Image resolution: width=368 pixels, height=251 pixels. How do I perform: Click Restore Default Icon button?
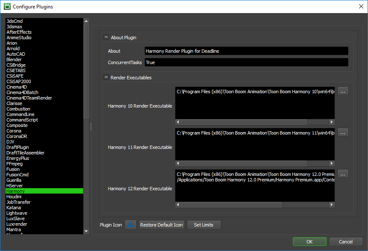pos(161,225)
